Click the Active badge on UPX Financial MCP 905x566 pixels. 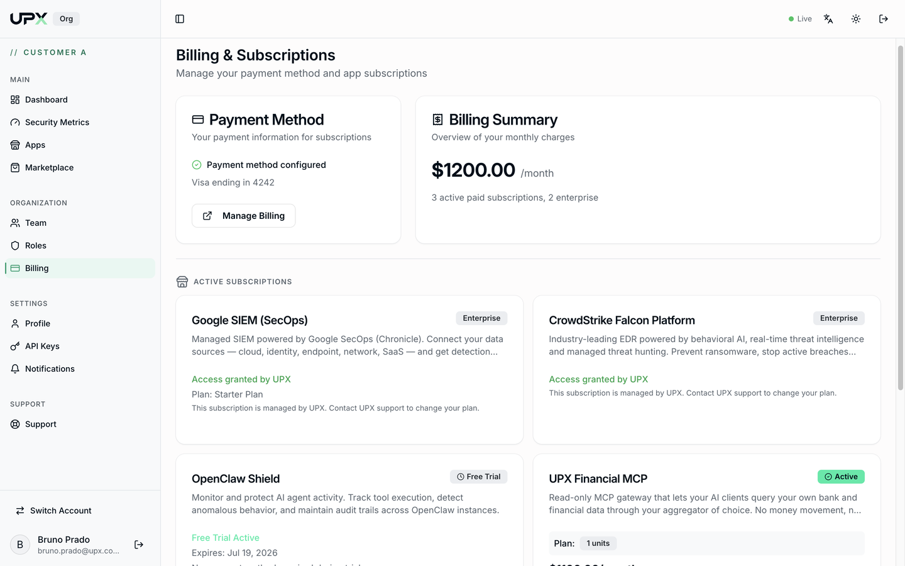[x=841, y=477]
